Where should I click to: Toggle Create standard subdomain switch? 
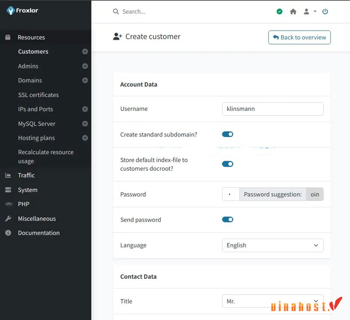click(x=227, y=134)
